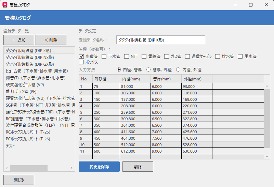This screenshot has height=187, width=274.
Task: Click the + 追加 add button
Action: pos(18,40)
